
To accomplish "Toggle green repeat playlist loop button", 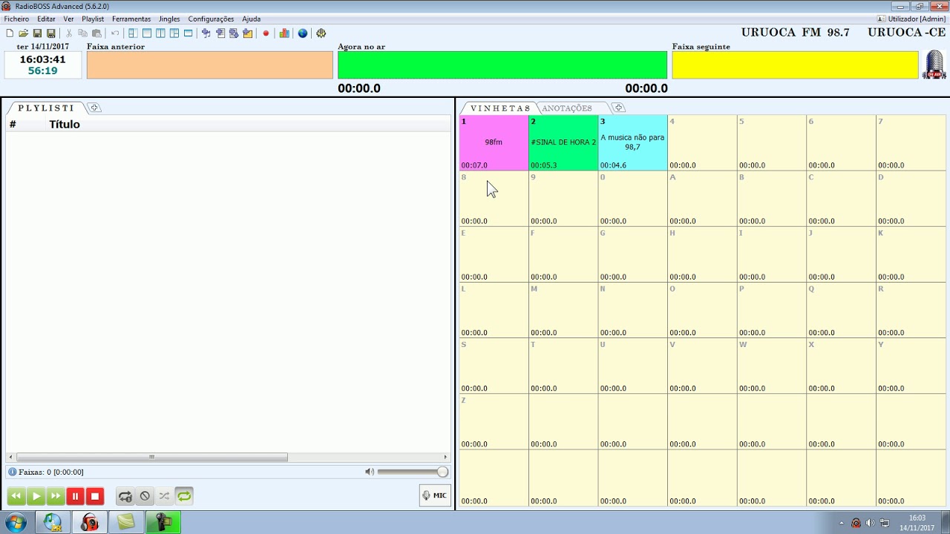I will tap(184, 496).
